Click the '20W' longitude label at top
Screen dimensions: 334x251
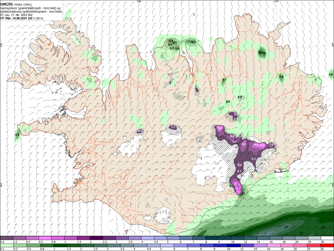pos(139,1)
